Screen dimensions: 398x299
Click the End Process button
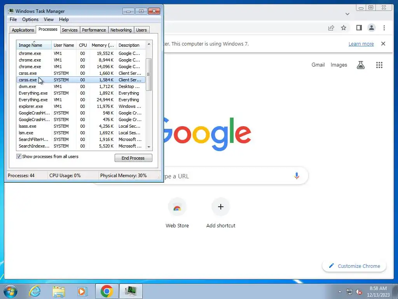(133, 158)
